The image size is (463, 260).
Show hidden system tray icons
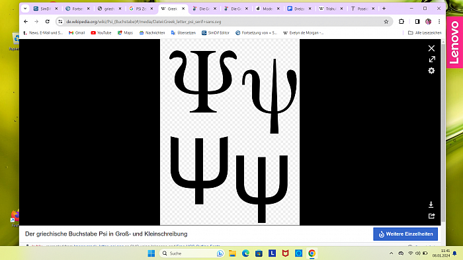392,253
